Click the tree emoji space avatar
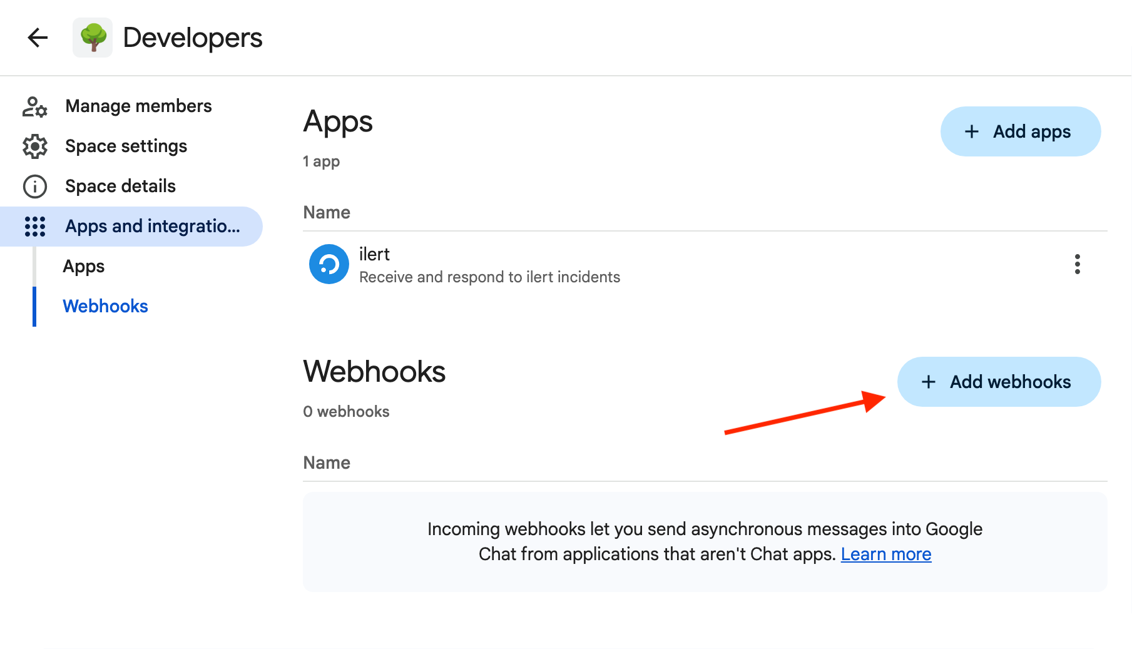The height and width of the screenshot is (649, 1132). point(93,38)
